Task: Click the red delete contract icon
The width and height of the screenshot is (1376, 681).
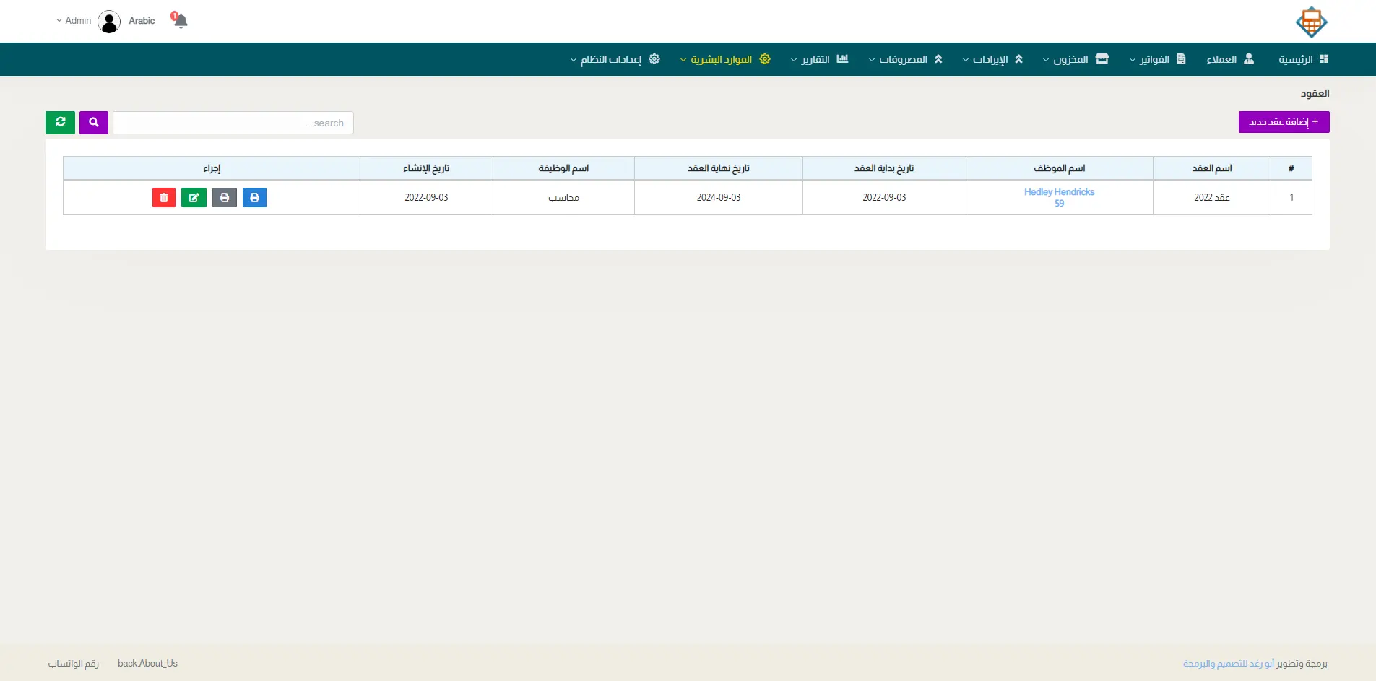Action: (164, 198)
